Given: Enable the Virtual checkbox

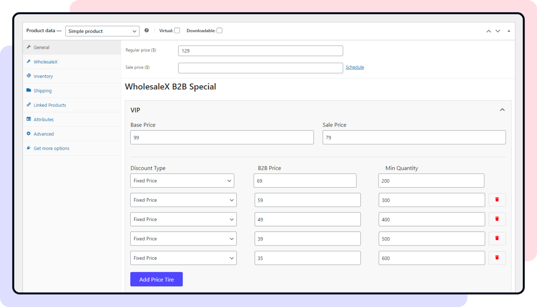Looking at the screenshot, I should click(177, 31).
